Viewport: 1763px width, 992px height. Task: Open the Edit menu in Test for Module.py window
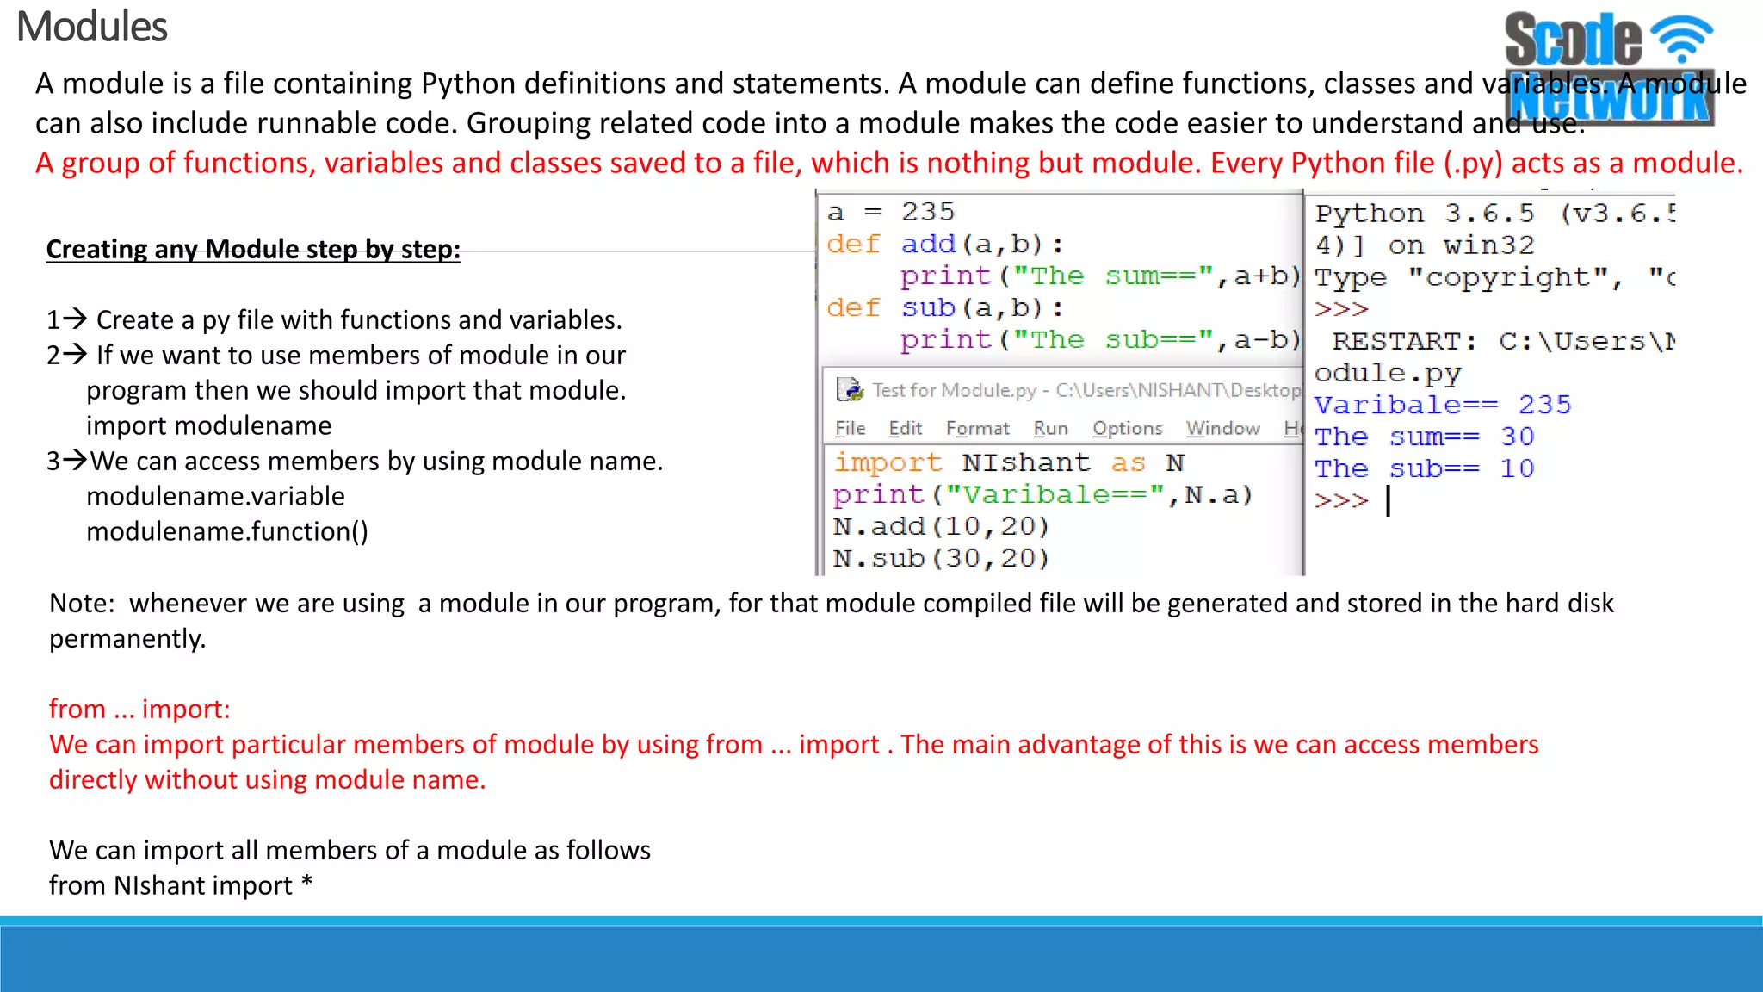(905, 428)
